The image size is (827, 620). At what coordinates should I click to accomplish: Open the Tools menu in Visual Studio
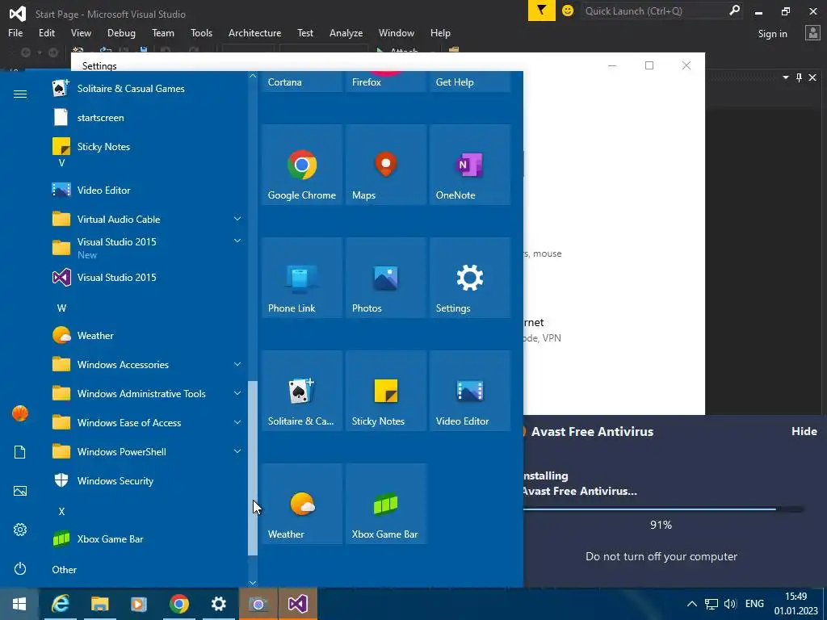pyautogui.click(x=201, y=32)
